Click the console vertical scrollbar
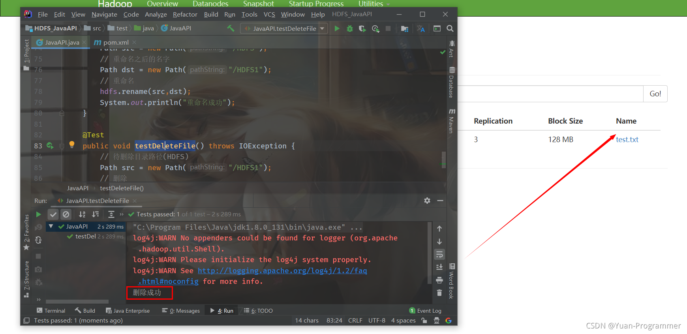687x334 pixels. 430,253
